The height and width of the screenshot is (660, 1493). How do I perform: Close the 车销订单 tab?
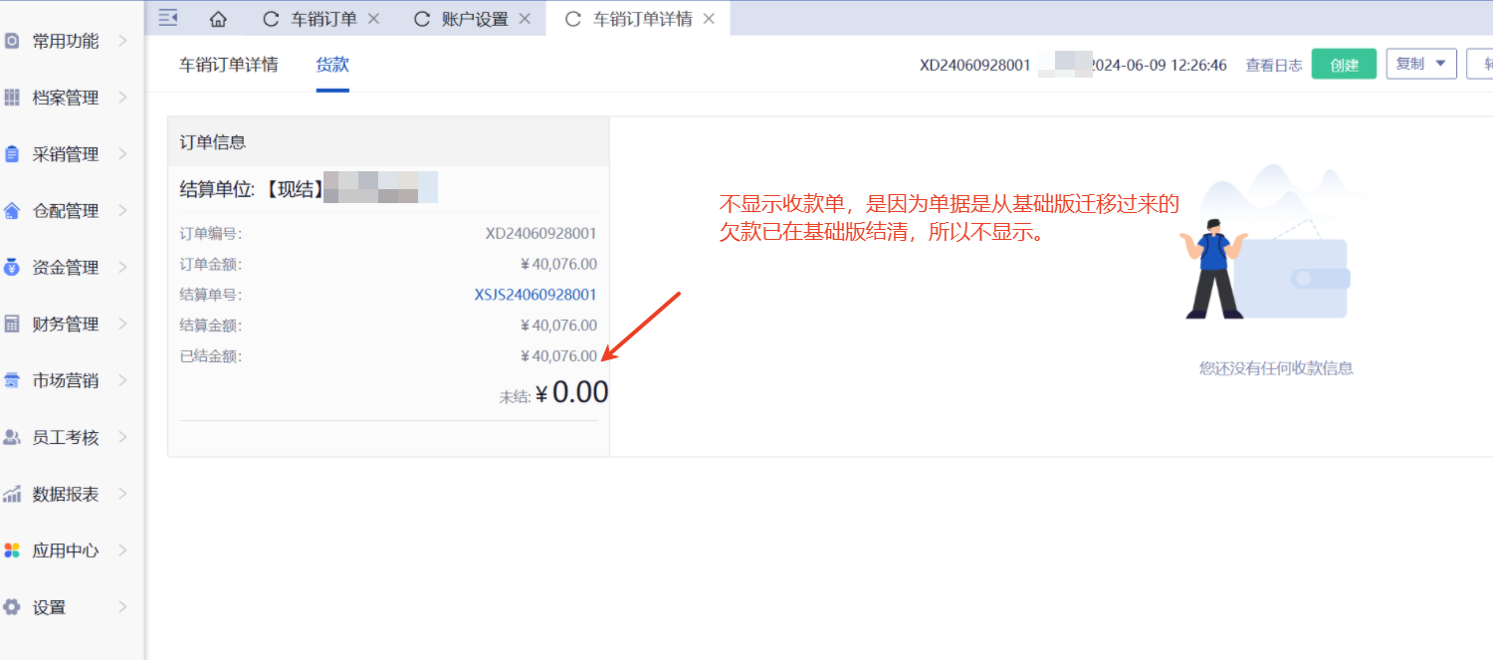[373, 19]
